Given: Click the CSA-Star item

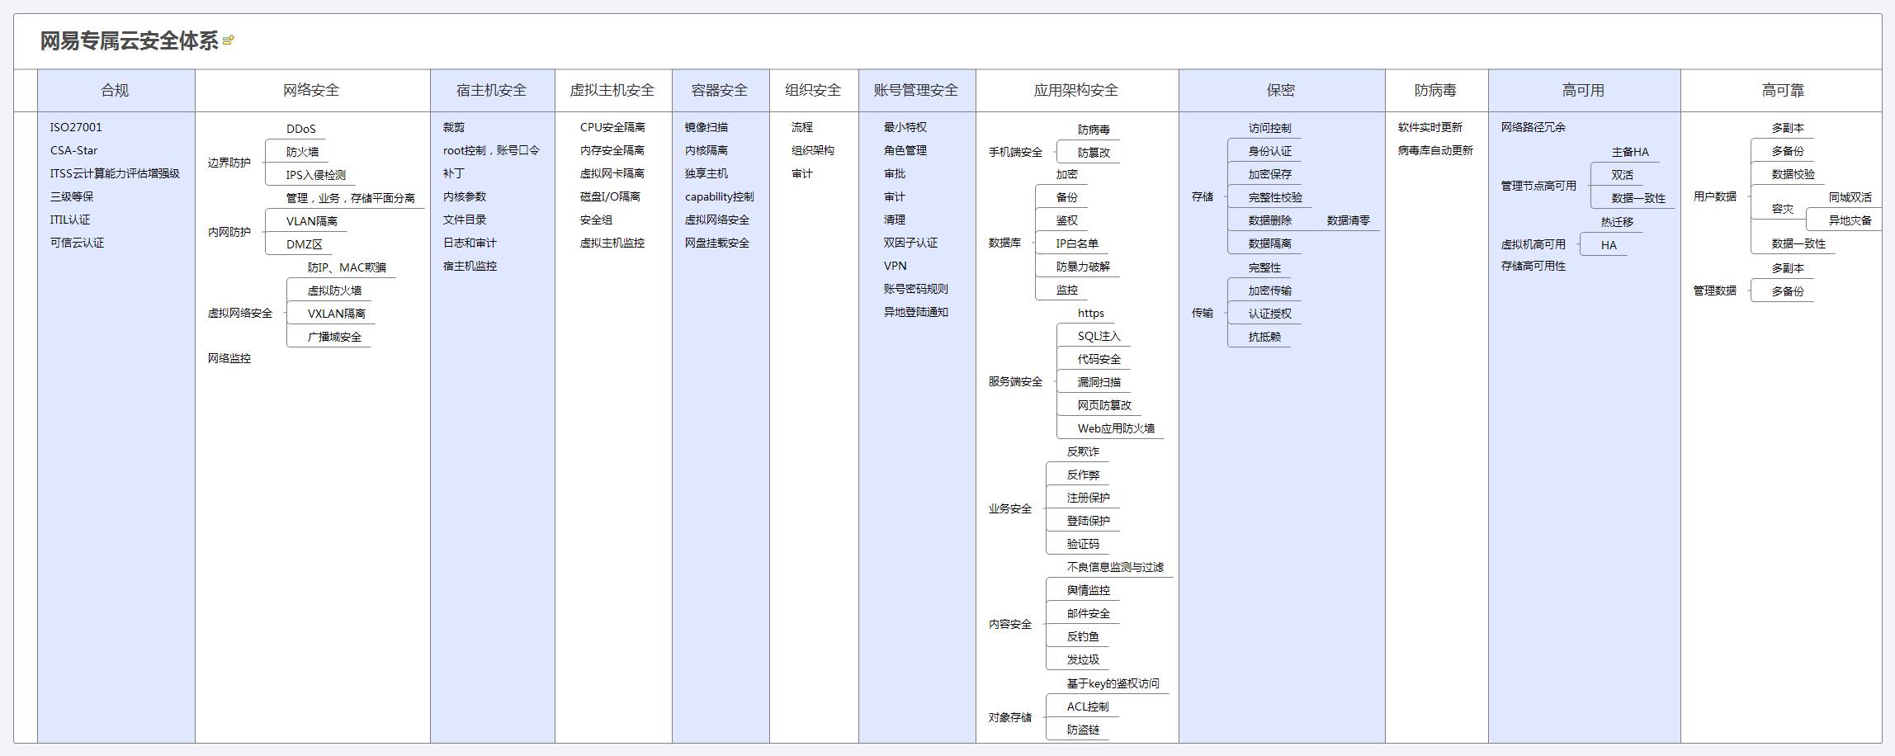Looking at the screenshot, I should 73,150.
